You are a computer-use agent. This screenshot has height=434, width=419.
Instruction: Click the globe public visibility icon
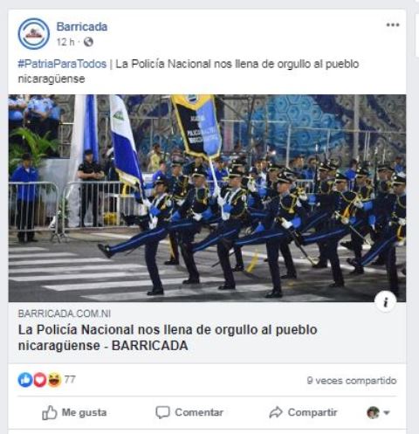[x=88, y=42]
